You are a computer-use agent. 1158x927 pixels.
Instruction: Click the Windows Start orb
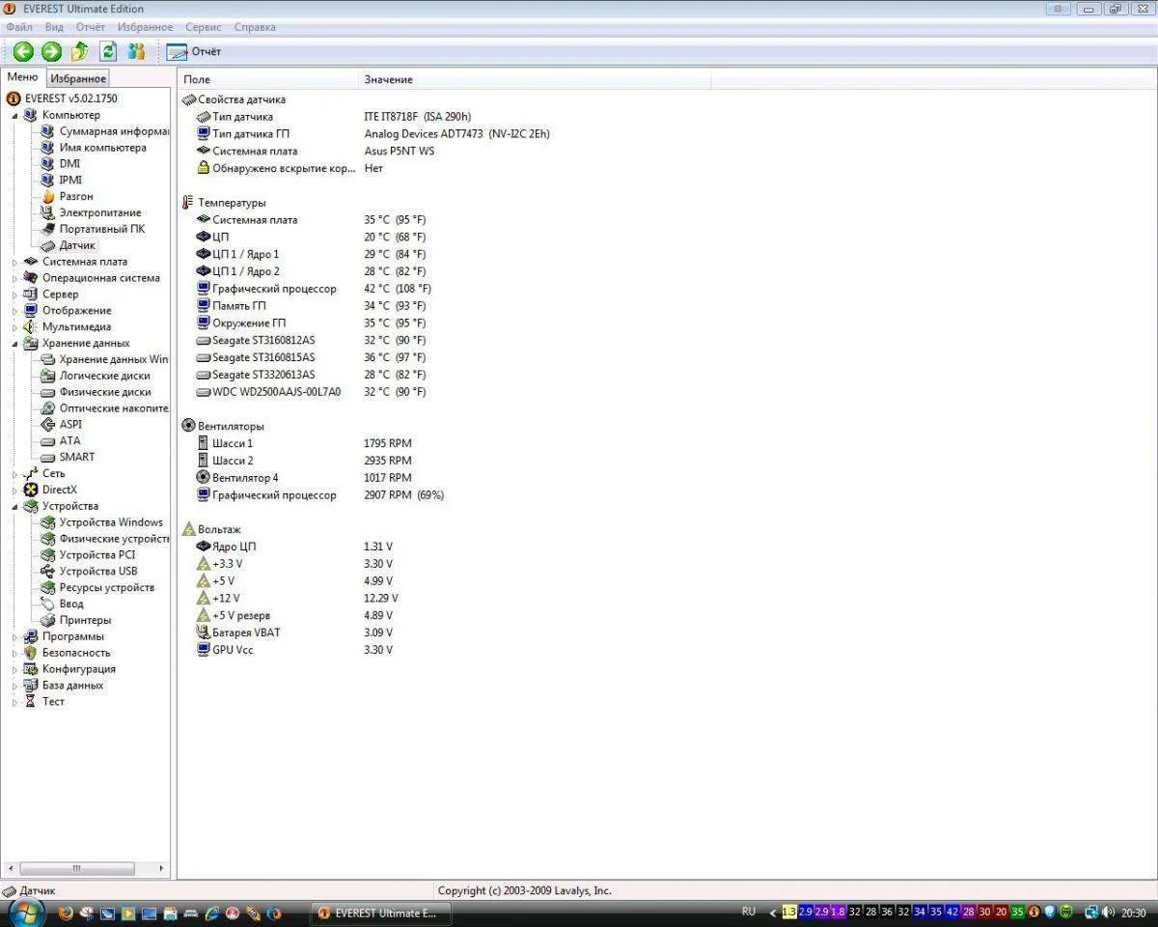pos(25,912)
